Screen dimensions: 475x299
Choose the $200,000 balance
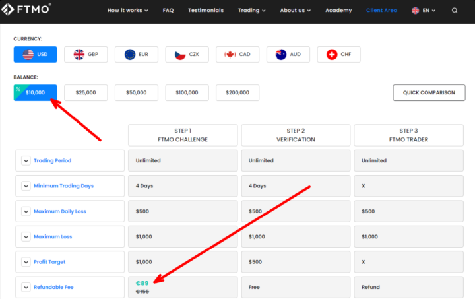tap(237, 92)
